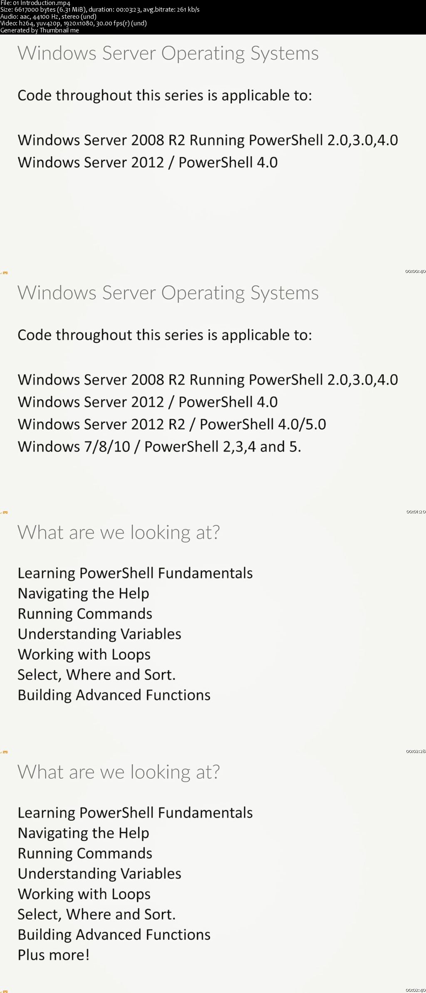
Task: Click the 'Generated by Thumbnail me' text
Action: pos(40,30)
